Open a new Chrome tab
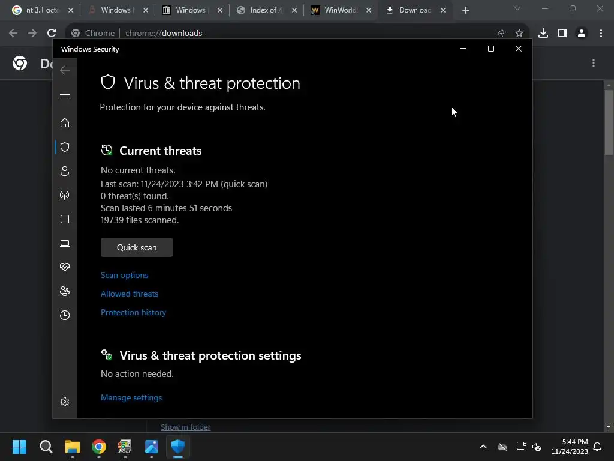The image size is (614, 461). [x=465, y=10]
